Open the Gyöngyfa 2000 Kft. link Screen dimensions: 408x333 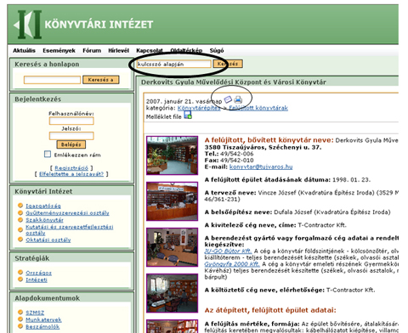tap(232, 264)
